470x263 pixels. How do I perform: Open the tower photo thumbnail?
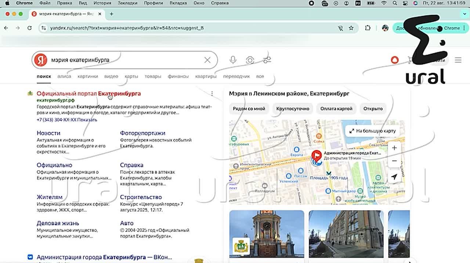click(x=267, y=234)
